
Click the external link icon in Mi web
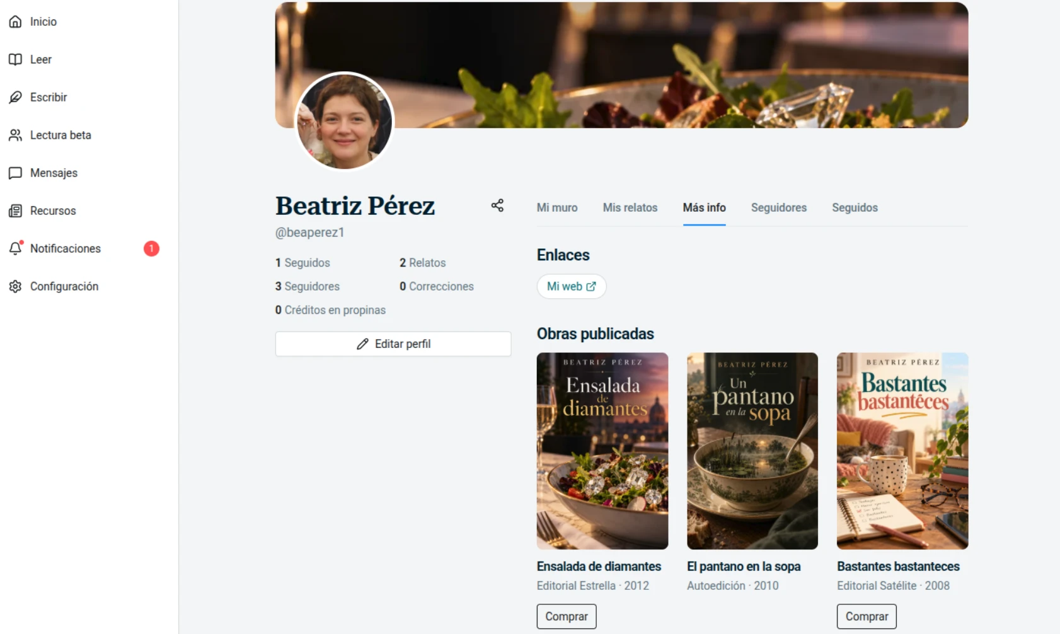(x=591, y=286)
